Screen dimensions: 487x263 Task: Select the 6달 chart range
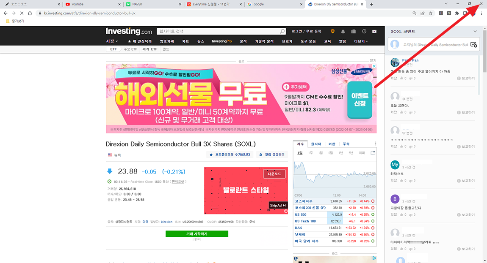[330, 153]
